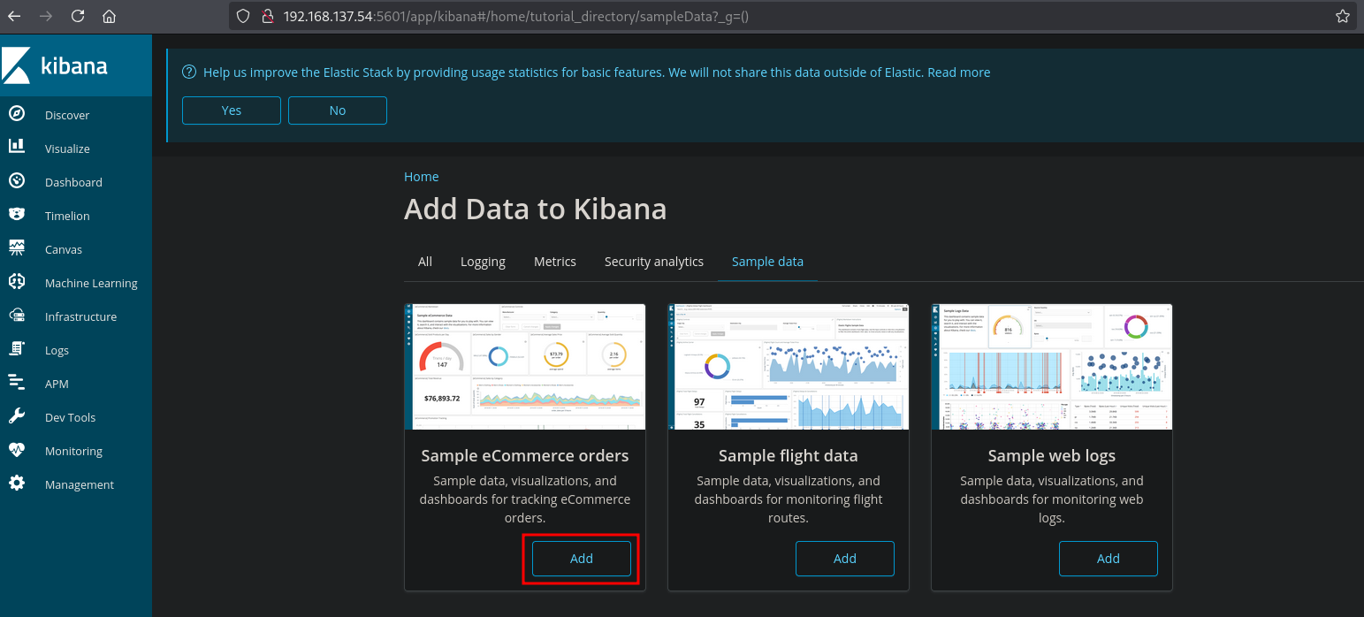1364x617 pixels.
Task: Bookmark this page with star icon
Action: [x=1342, y=16]
